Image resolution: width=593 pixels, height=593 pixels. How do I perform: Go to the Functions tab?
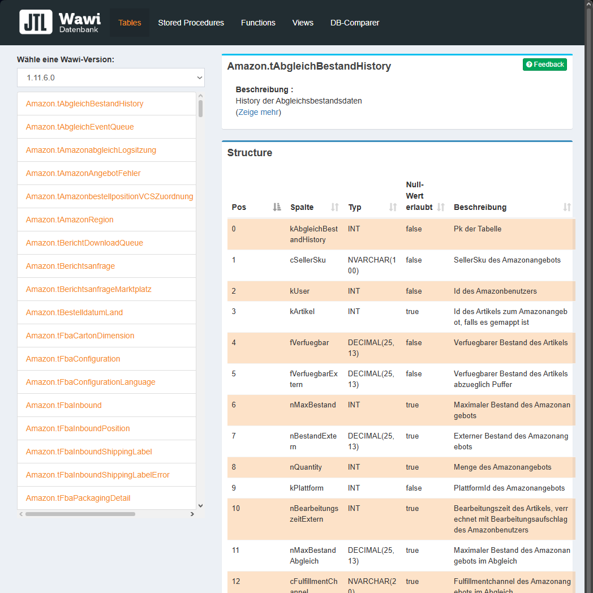pos(258,23)
